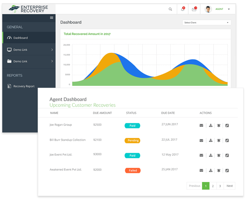The height and width of the screenshot is (201, 248).
Task: Download Bill Burr Standup Collection record
Action: [210, 140]
